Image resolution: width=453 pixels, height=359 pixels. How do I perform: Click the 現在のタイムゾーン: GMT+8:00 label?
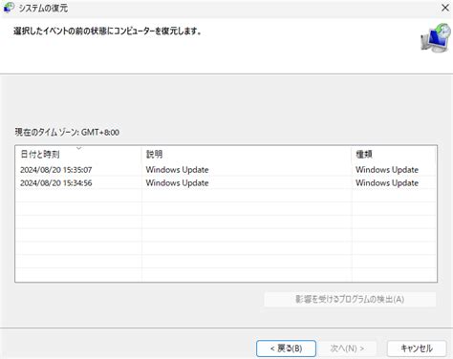click(67, 132)
